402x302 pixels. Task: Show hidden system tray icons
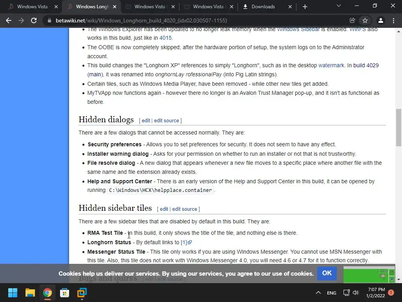point(318,293)
